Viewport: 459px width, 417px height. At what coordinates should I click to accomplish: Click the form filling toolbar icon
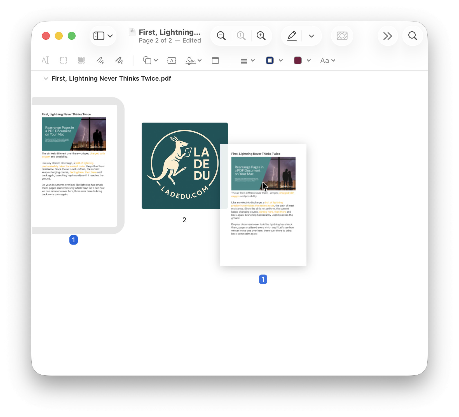342,36
